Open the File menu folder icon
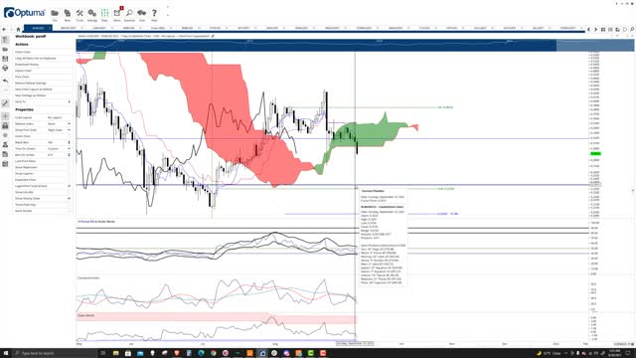636x358 pixels. click(55, 13)
